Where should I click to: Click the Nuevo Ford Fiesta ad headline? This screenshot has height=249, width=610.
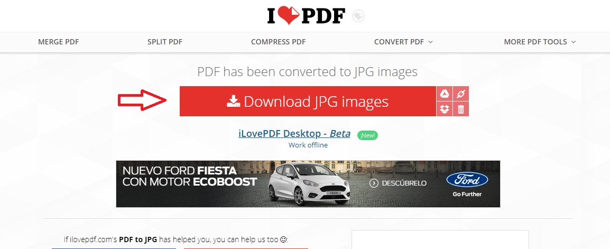(x=180, y=171)
